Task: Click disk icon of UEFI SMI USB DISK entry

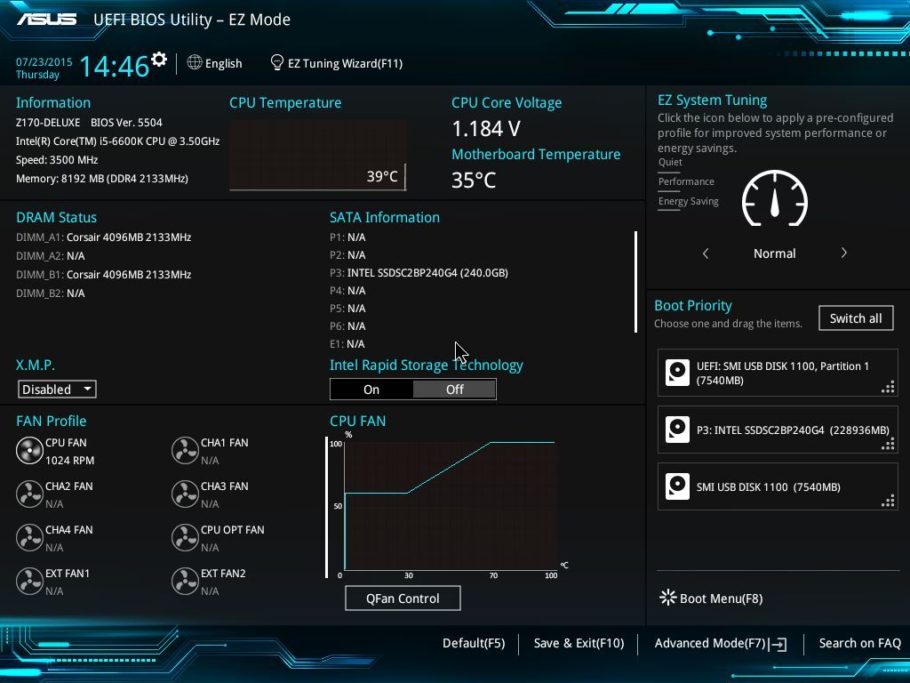Action: click(x=676, y=373)
